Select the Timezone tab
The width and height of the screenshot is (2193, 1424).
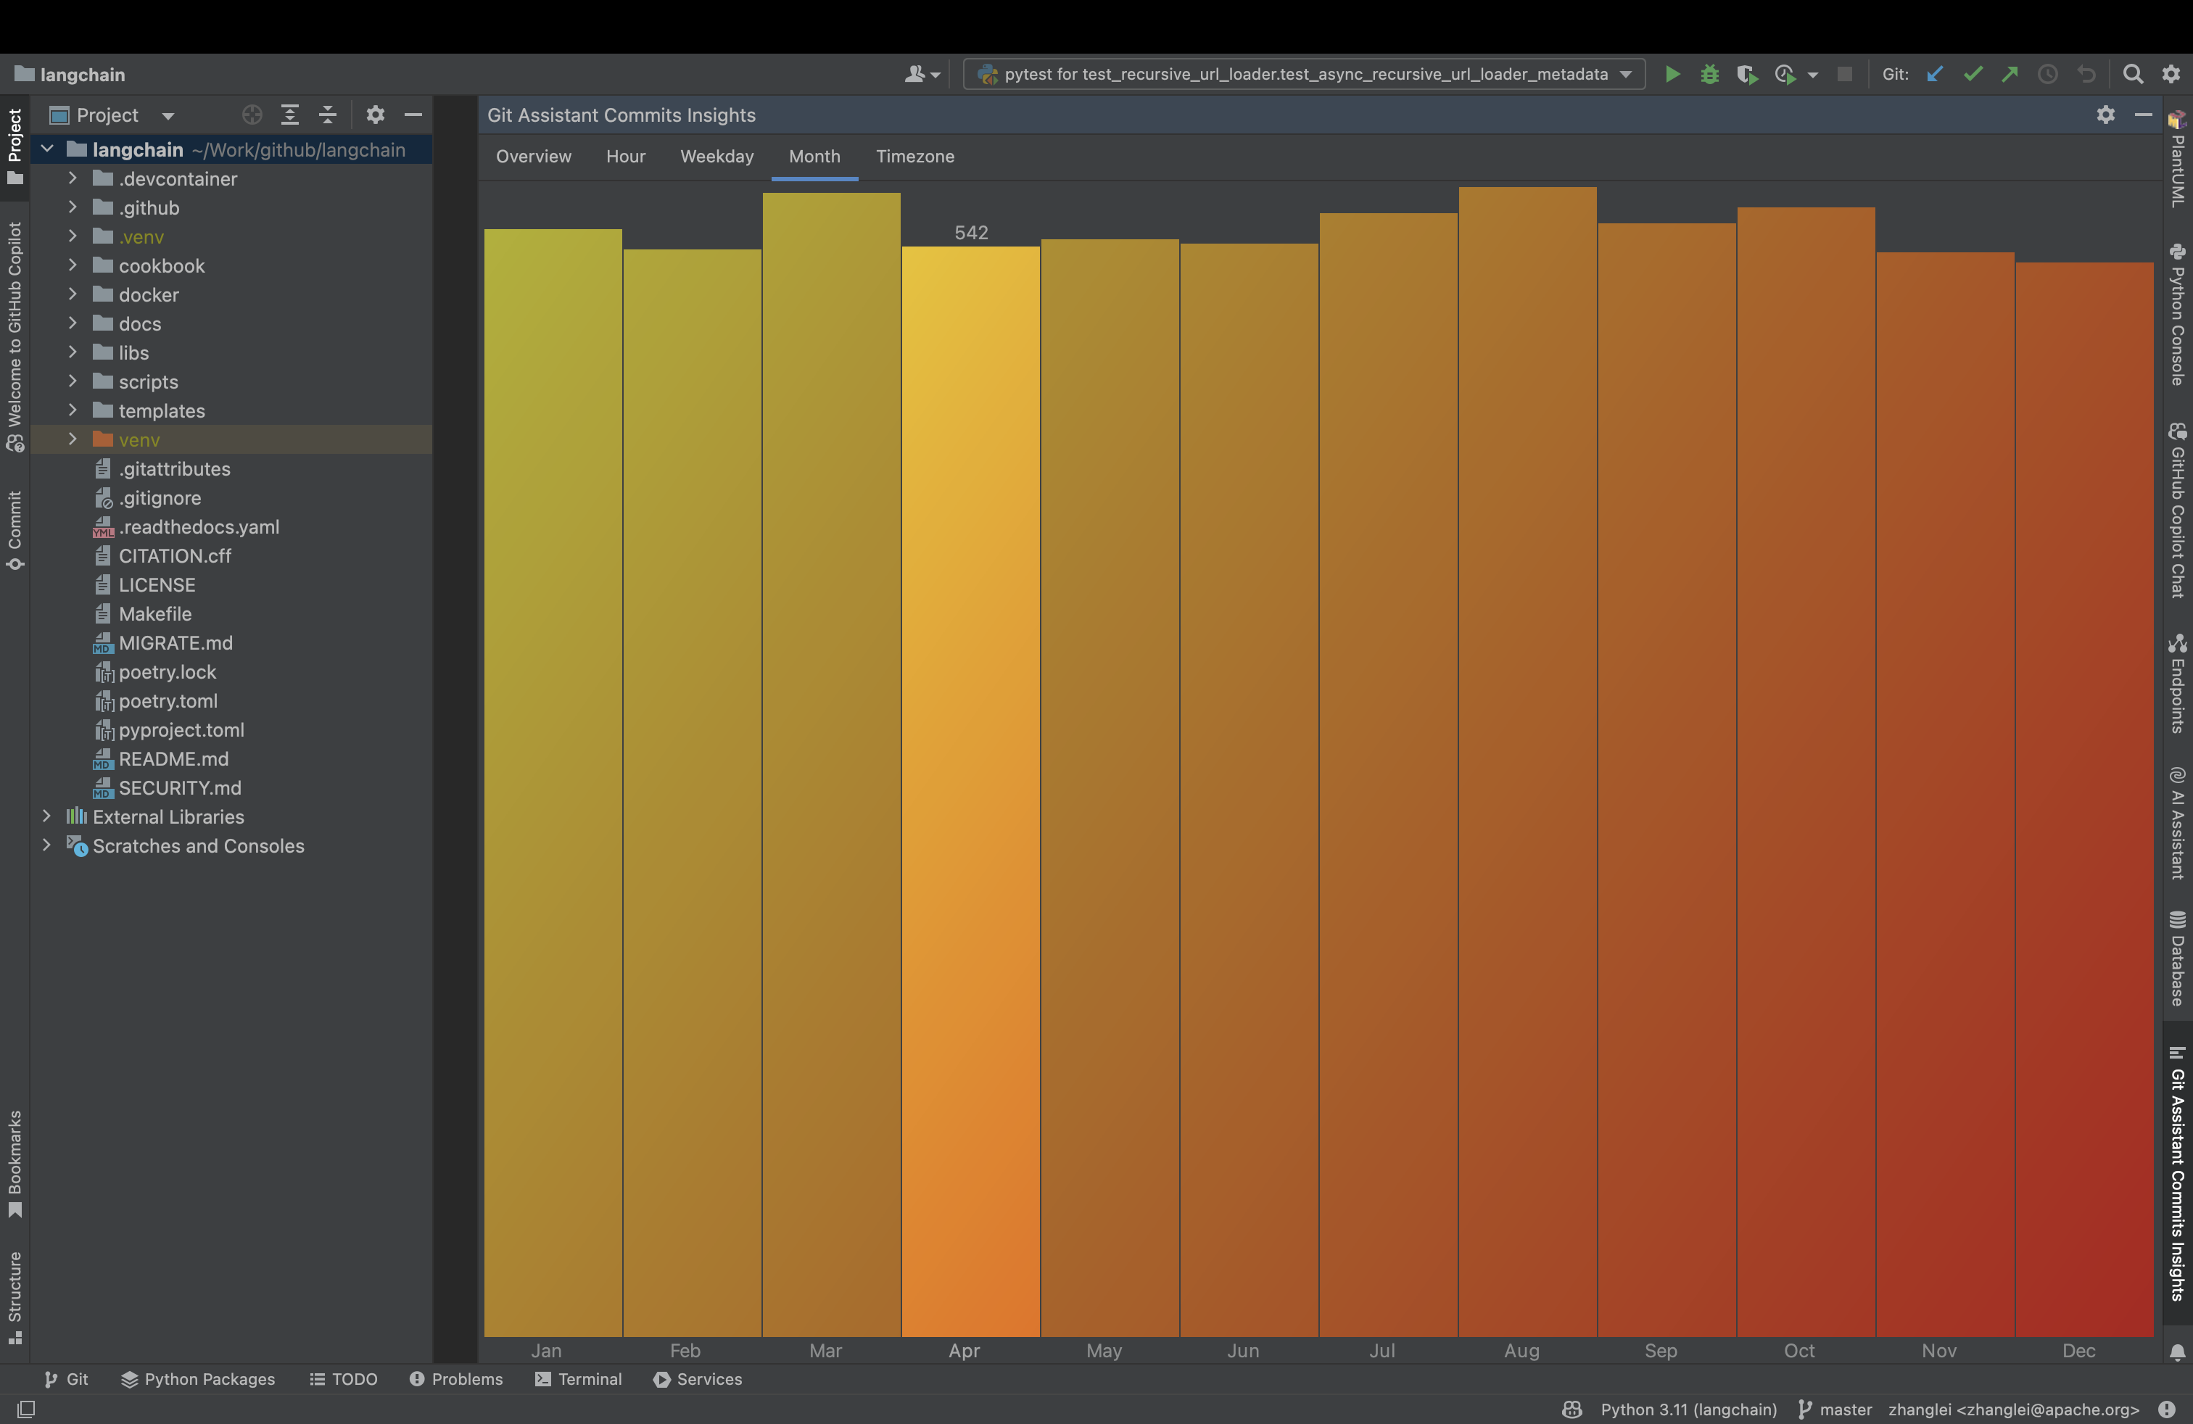pyautogui.click(x=916, y=155)
